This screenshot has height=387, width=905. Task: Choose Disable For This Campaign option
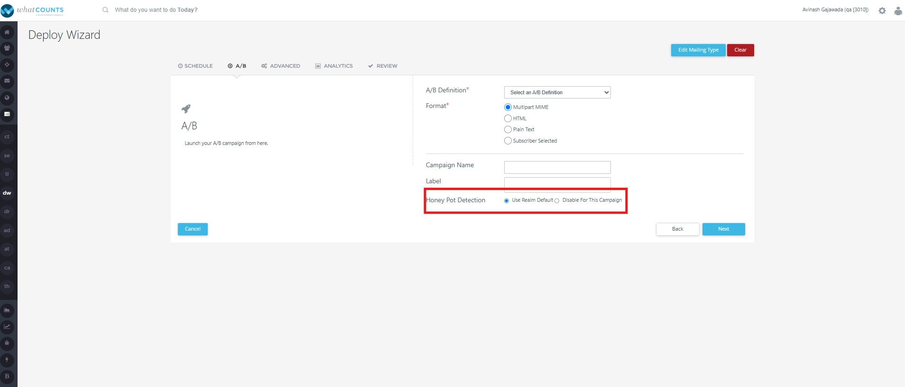[x=557, y=201]
